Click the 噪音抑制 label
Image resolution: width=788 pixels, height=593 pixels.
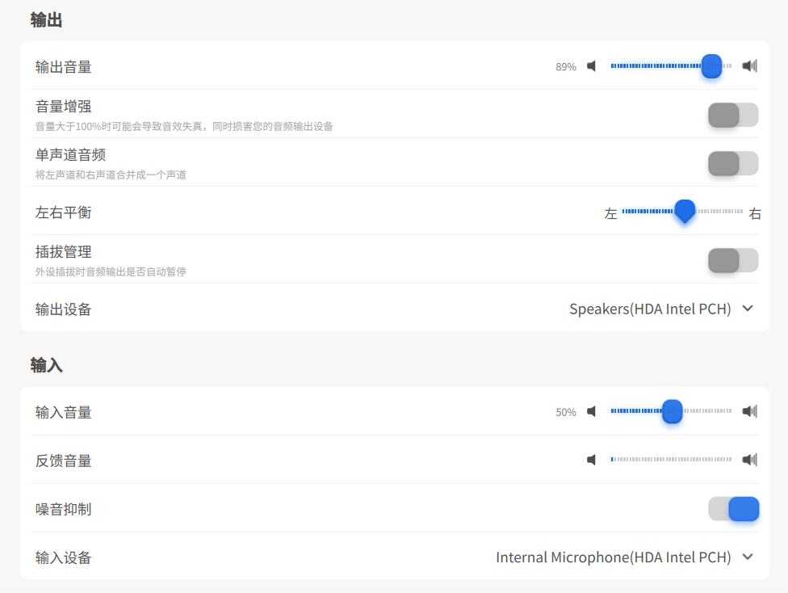(63, 509)
